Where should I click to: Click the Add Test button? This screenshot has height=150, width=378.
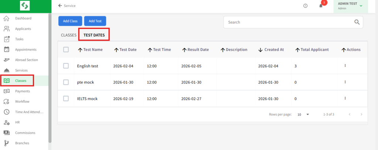point(95,21)
